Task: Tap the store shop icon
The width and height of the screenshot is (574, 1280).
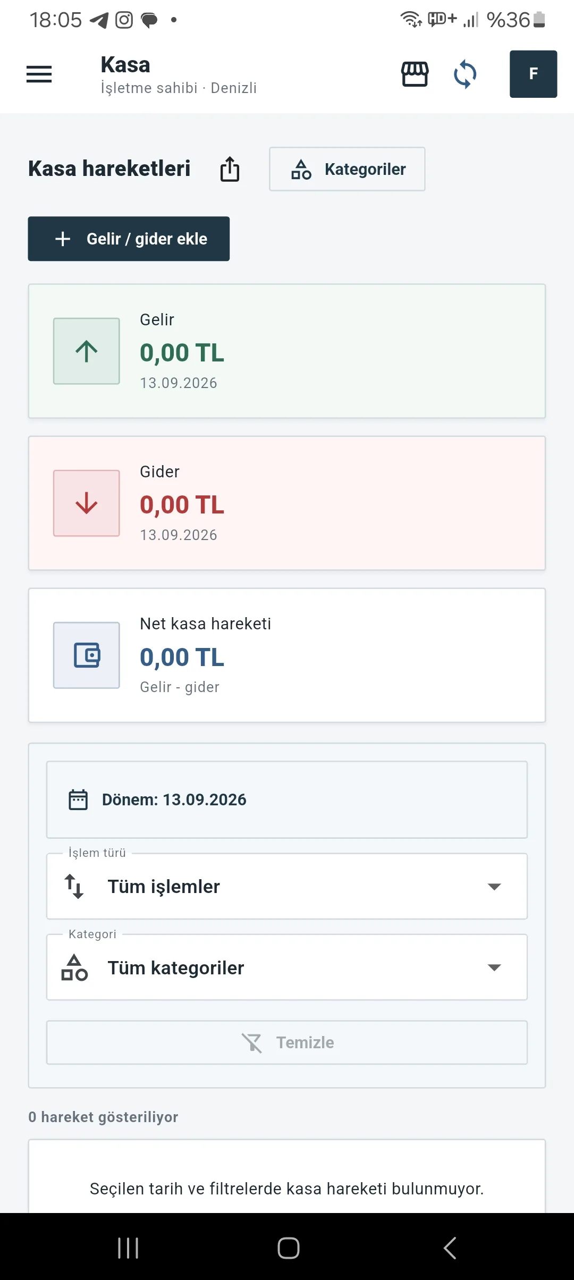Action: pyautogui.click(x=415, y=74)
